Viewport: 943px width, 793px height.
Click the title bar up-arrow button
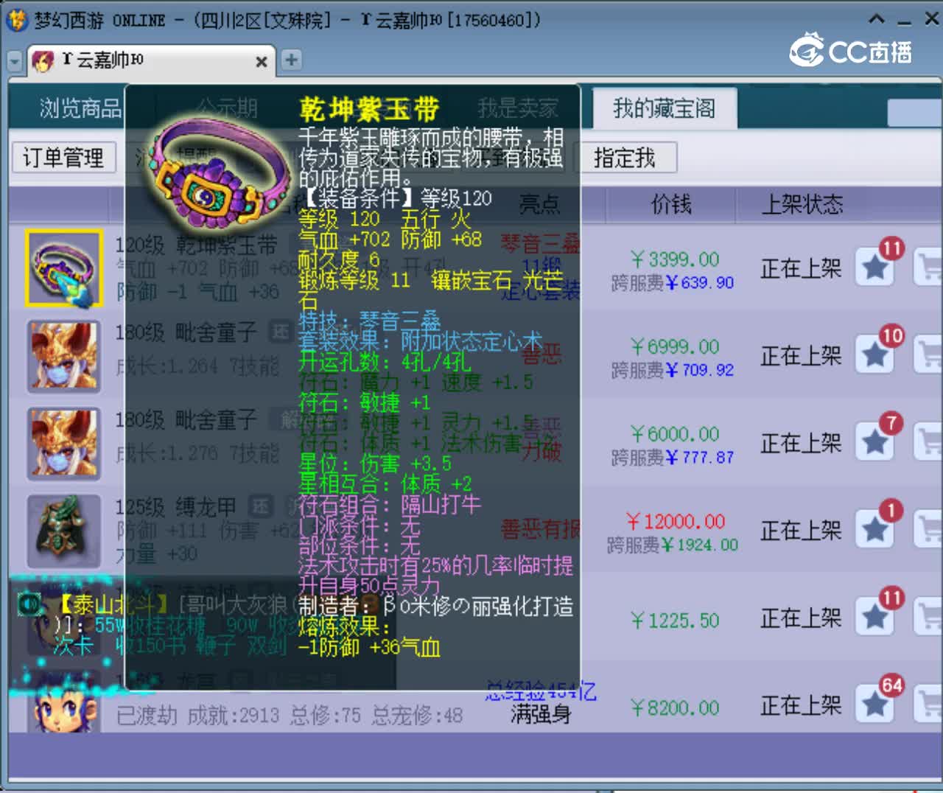(x=877, y=19)
